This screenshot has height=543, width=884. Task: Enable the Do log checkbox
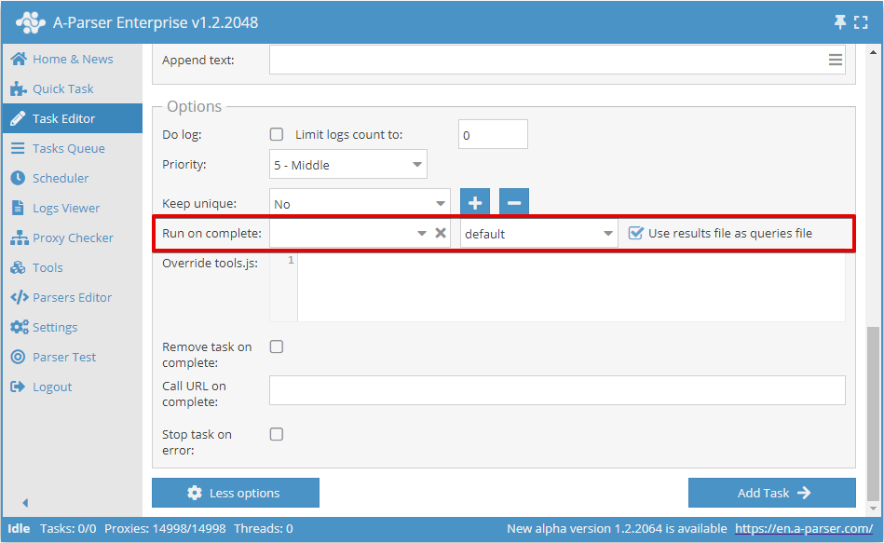277,134
